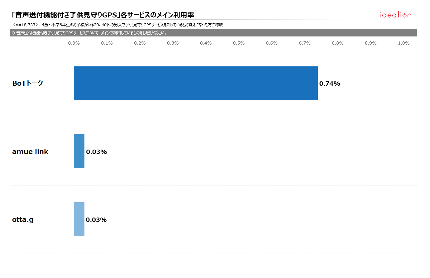This screenshot has width=430, height=278.
Task: Click the 0.8% axis tick
Action: click(x=338, y=43)
